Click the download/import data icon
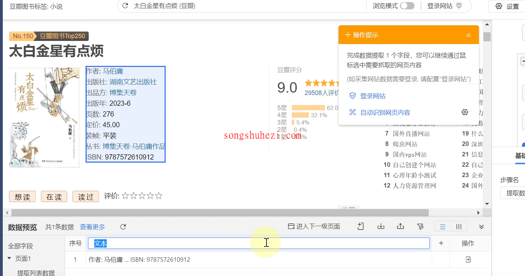Viewport: 525px width, 276px height. tap(381, 226)
